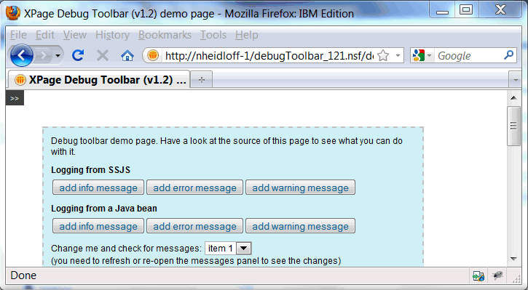Viewport: 528px width, 290px height.
Task: Select the XPage Debug Toolbar tab
Action: coord(99,80)
